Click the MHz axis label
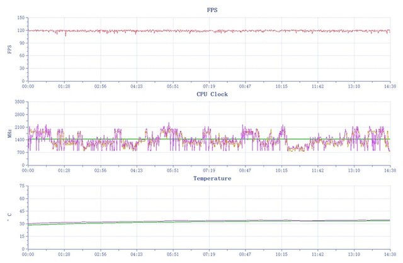403x263 pixels. (9, 133)
